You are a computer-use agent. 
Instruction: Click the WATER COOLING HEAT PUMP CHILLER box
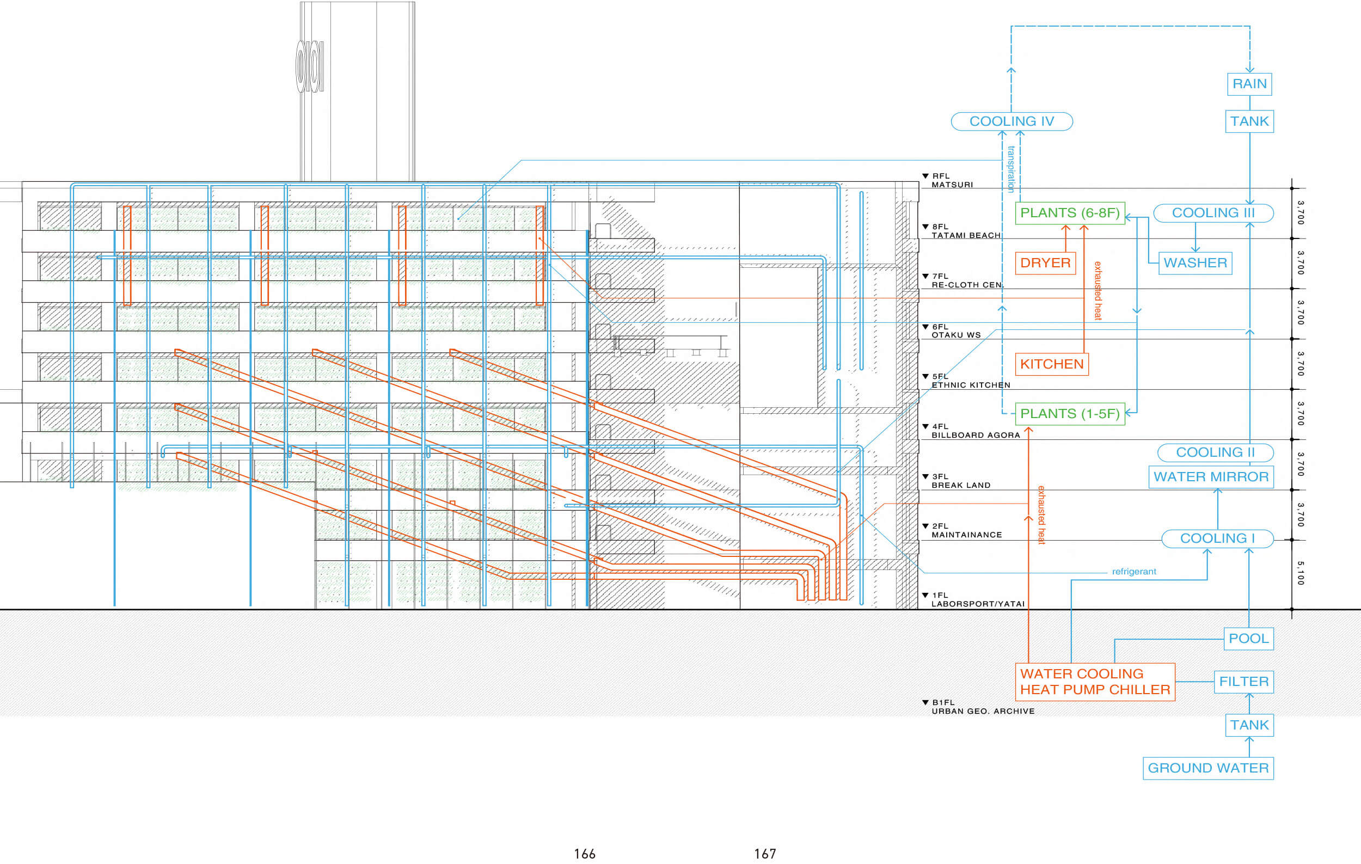click(1095, 682)
